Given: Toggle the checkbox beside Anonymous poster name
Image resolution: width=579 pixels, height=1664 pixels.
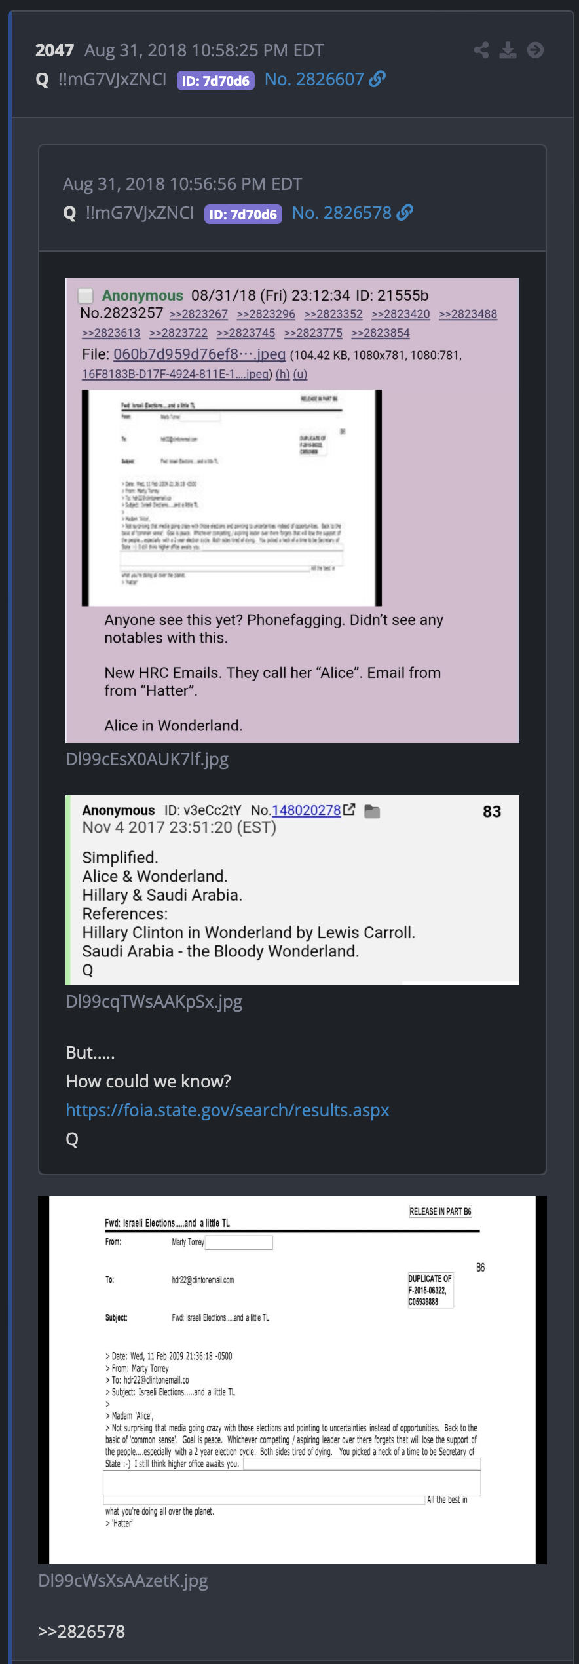Looking at the screenshot, I should 86,296.
